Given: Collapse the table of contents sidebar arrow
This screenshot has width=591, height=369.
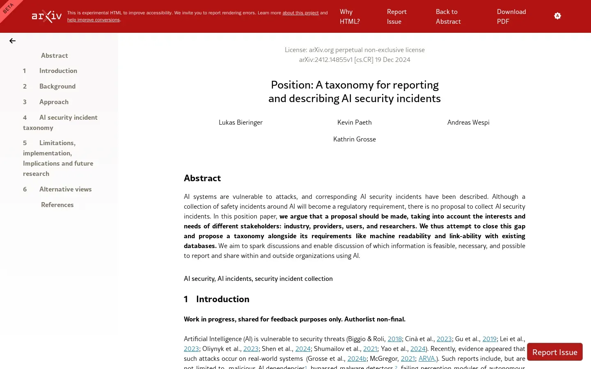Looking at the screenshot, I should [12, 41].
